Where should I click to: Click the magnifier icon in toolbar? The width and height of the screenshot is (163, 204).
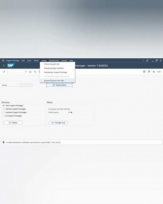coord(35,72)
